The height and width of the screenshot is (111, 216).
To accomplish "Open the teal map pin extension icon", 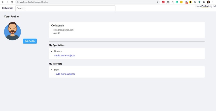I will coord(199,2).
